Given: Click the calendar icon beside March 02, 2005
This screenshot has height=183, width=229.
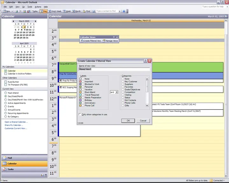Looking at the screenshot, I should [x=226, y=16].
